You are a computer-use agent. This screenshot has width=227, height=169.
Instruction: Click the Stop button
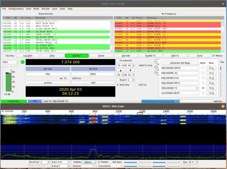click(52, 56)
